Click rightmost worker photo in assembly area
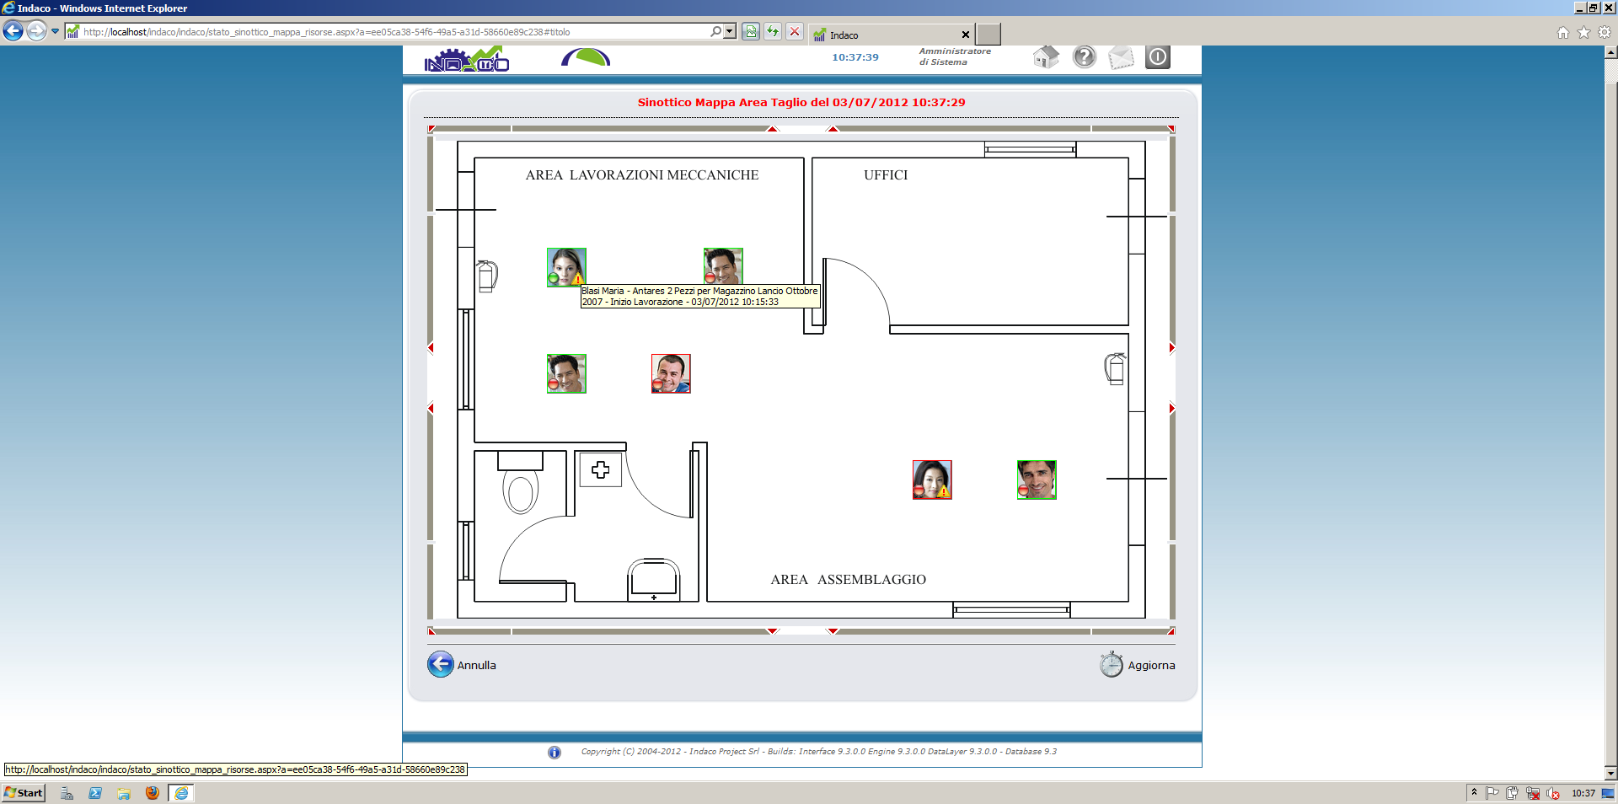This screenshot has height=804, width=1618. 1037,480
